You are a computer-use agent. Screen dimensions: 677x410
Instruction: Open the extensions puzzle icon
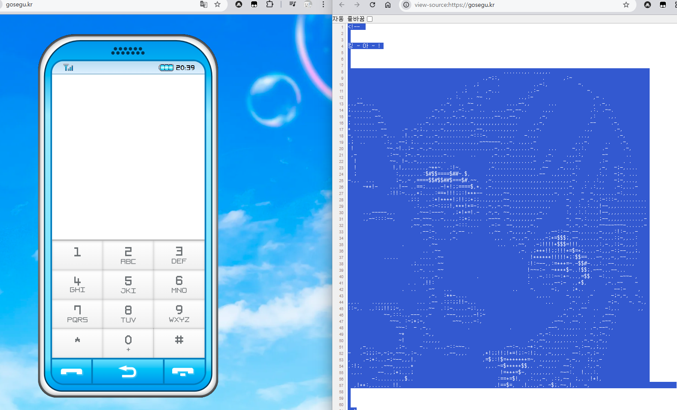270,4
